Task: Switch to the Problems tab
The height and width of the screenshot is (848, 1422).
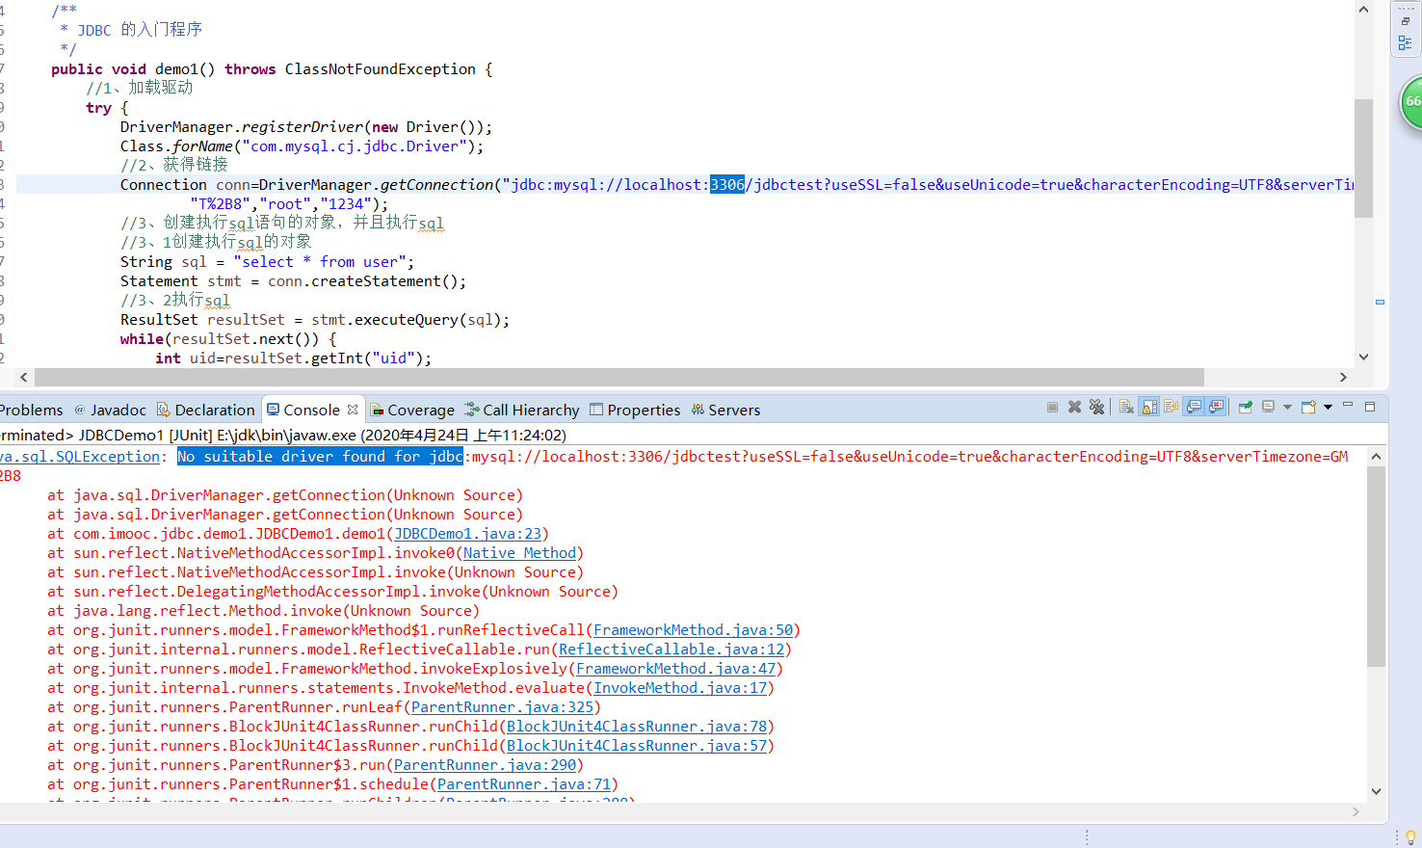Action: pos(31,410)
